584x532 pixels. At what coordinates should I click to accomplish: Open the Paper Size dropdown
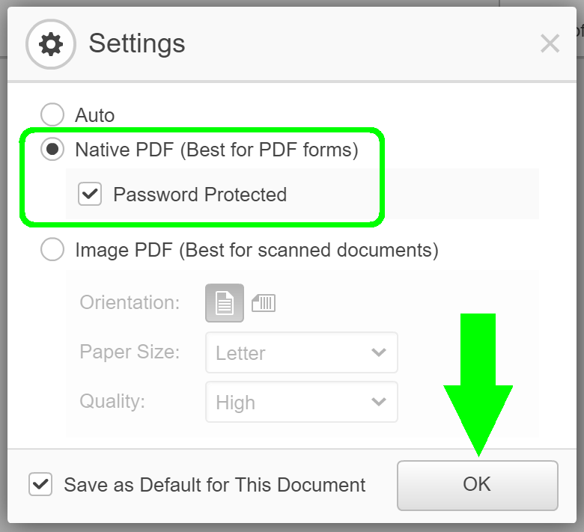pos(302,352)
